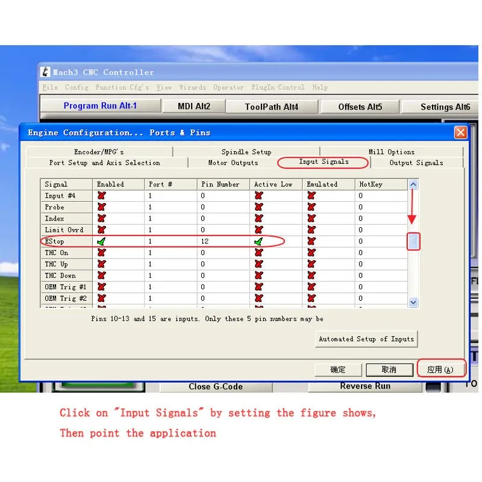
Task: Click Automated Setup of Inputs button
Action: (366, 339)
